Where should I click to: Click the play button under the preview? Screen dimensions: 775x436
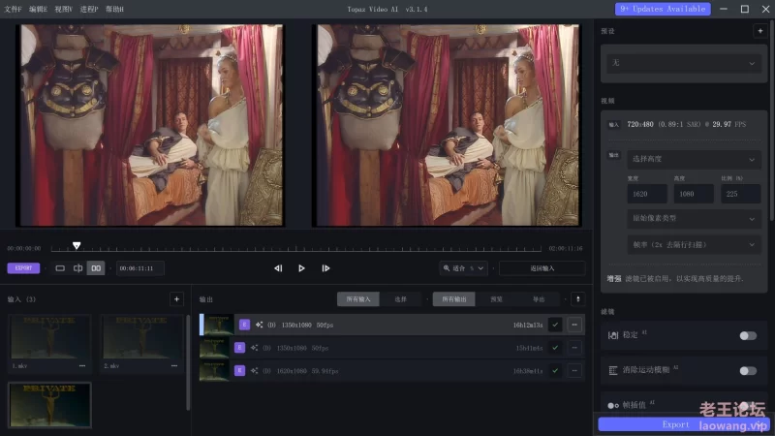[x=301, y=268]
